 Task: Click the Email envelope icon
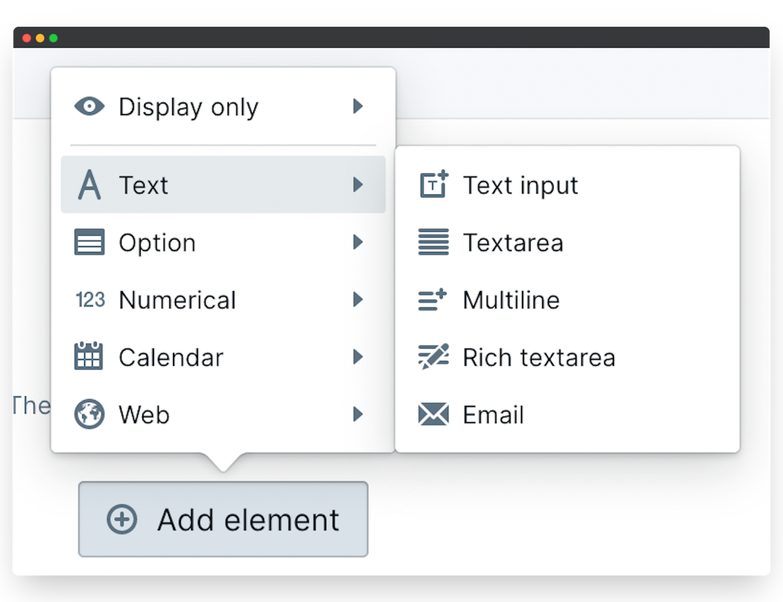pyautogui.click(x=433, y=415)
